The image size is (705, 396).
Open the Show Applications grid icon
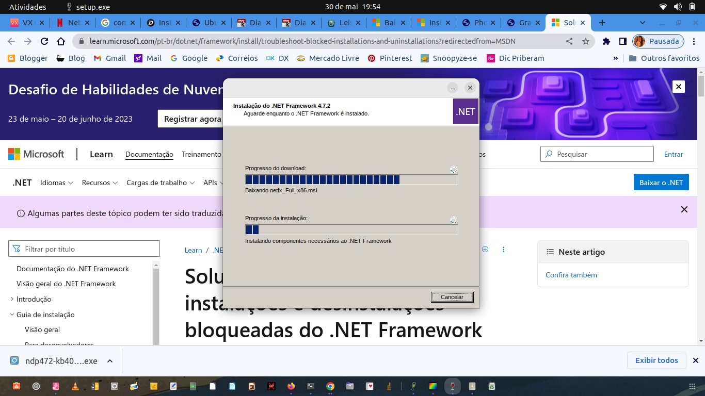click(692, 386)
